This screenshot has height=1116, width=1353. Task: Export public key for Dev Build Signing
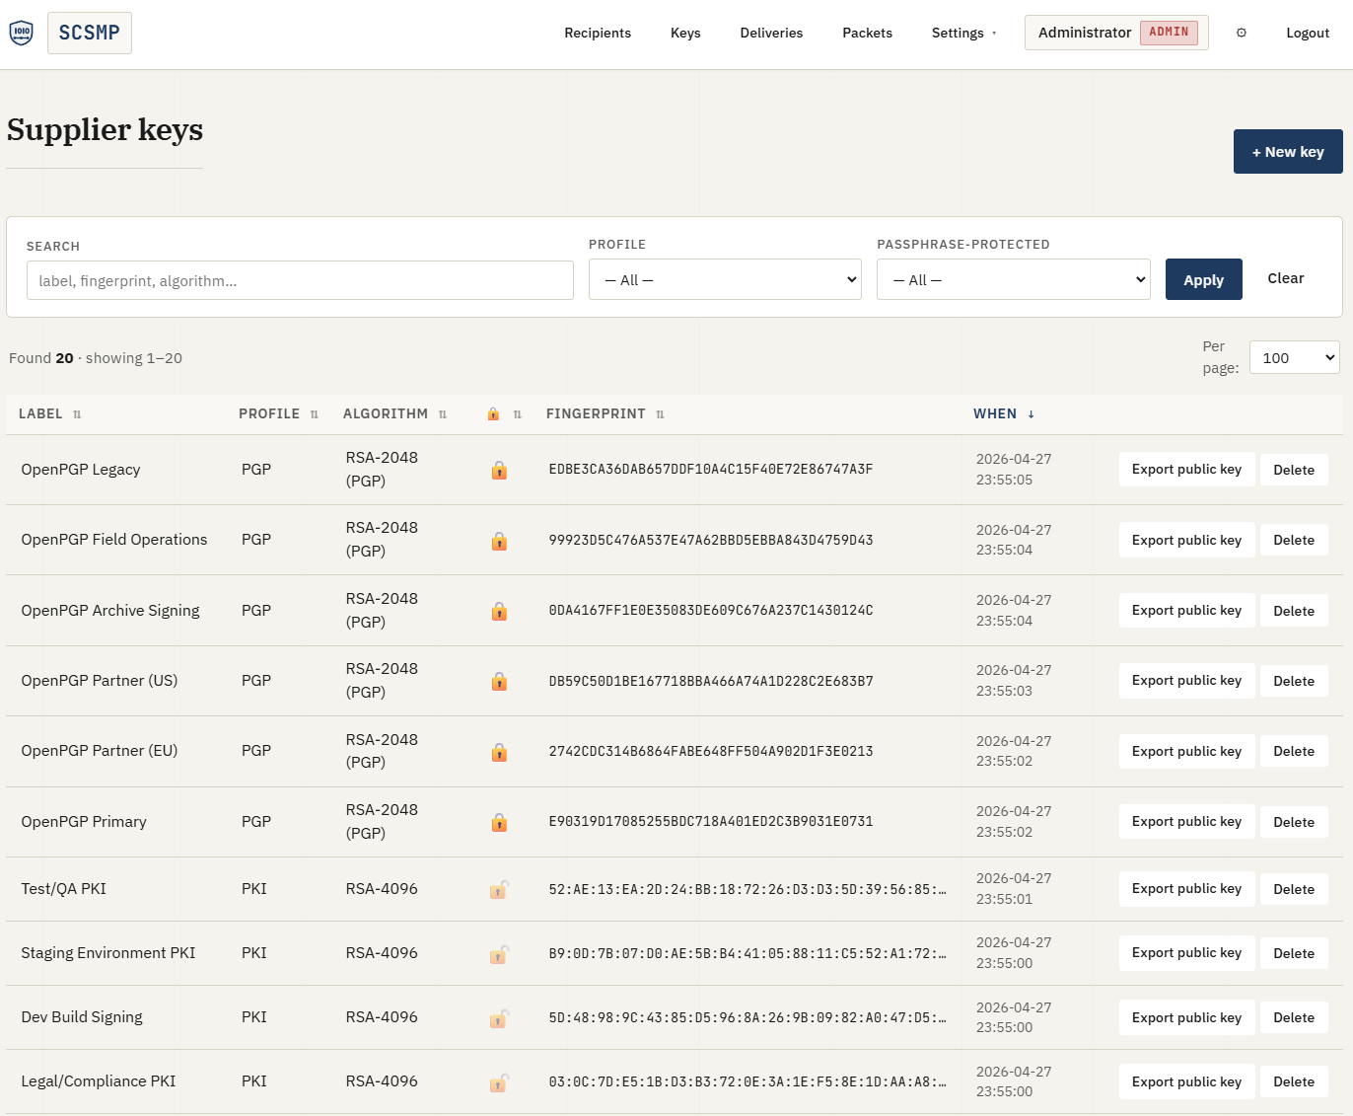[1186, 1017]
